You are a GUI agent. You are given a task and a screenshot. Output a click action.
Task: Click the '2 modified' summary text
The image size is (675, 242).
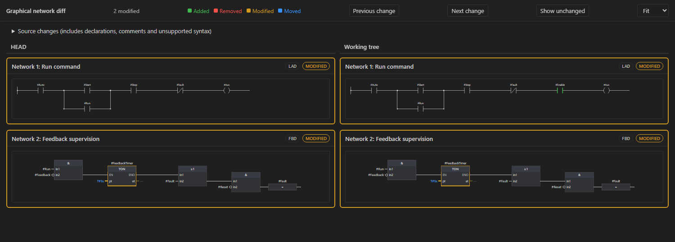(x=126, y=11)
